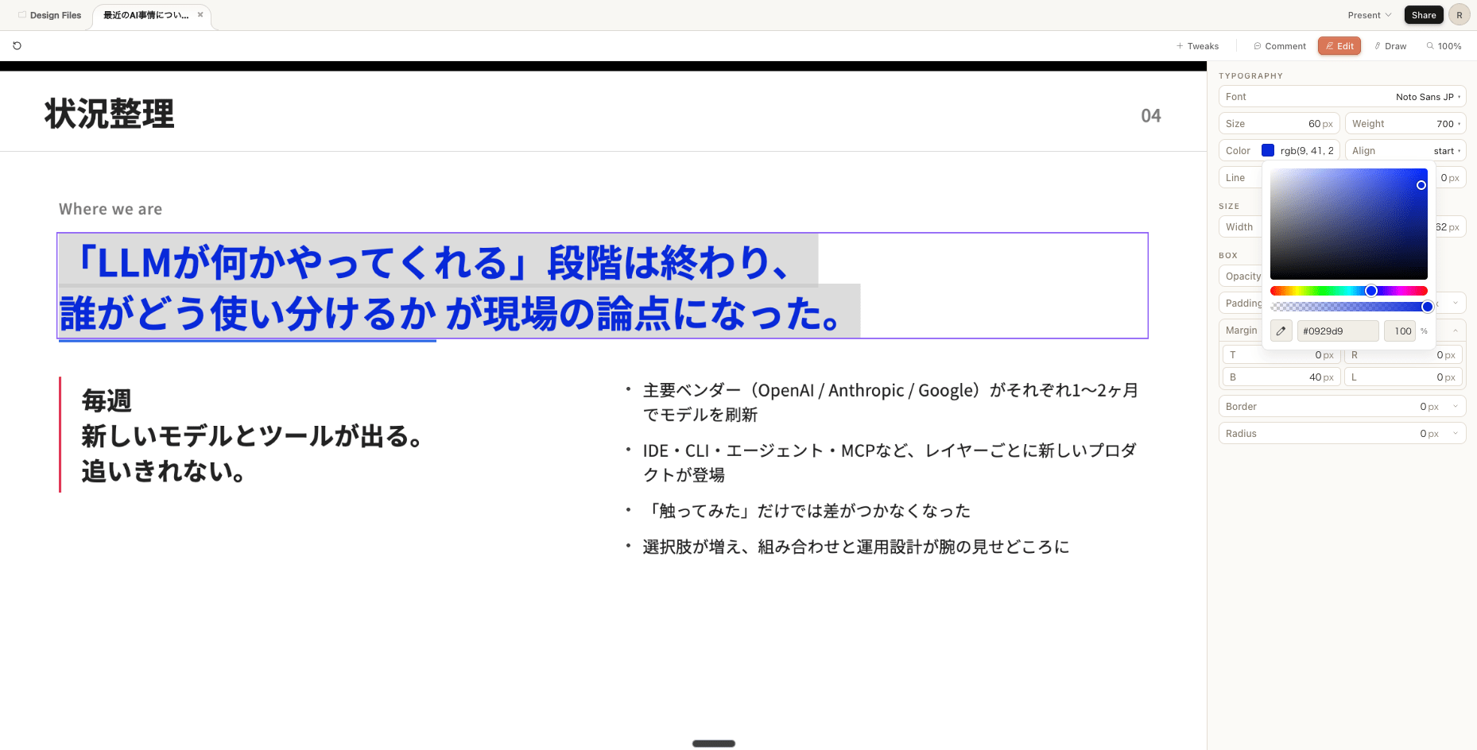This screenshot has height=750, width=1477.
Task: Open the user avatar R in the top corner
Action: pos(1460,14)
